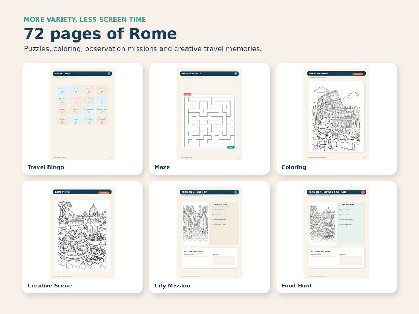This screenshot has height=314, width=419.
Task: Click the draw-it box in City Mission notes
Action: point(224,261)
